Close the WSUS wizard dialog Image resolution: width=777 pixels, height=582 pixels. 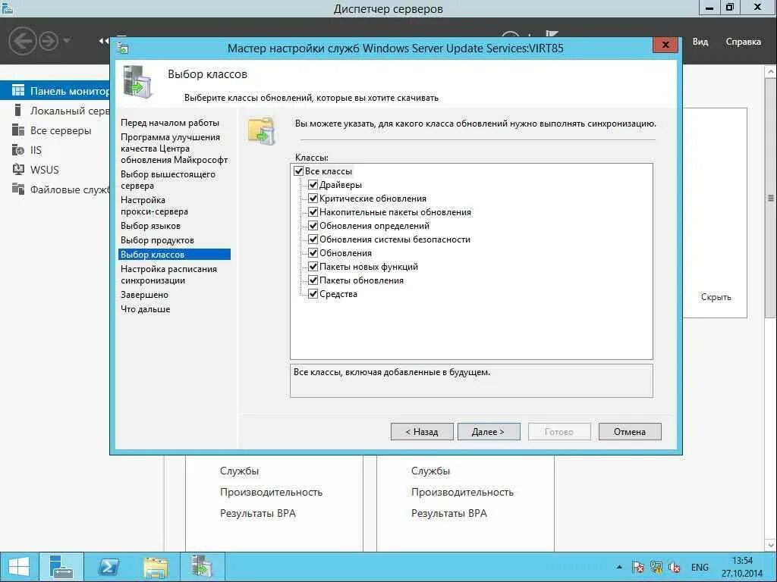665,45
